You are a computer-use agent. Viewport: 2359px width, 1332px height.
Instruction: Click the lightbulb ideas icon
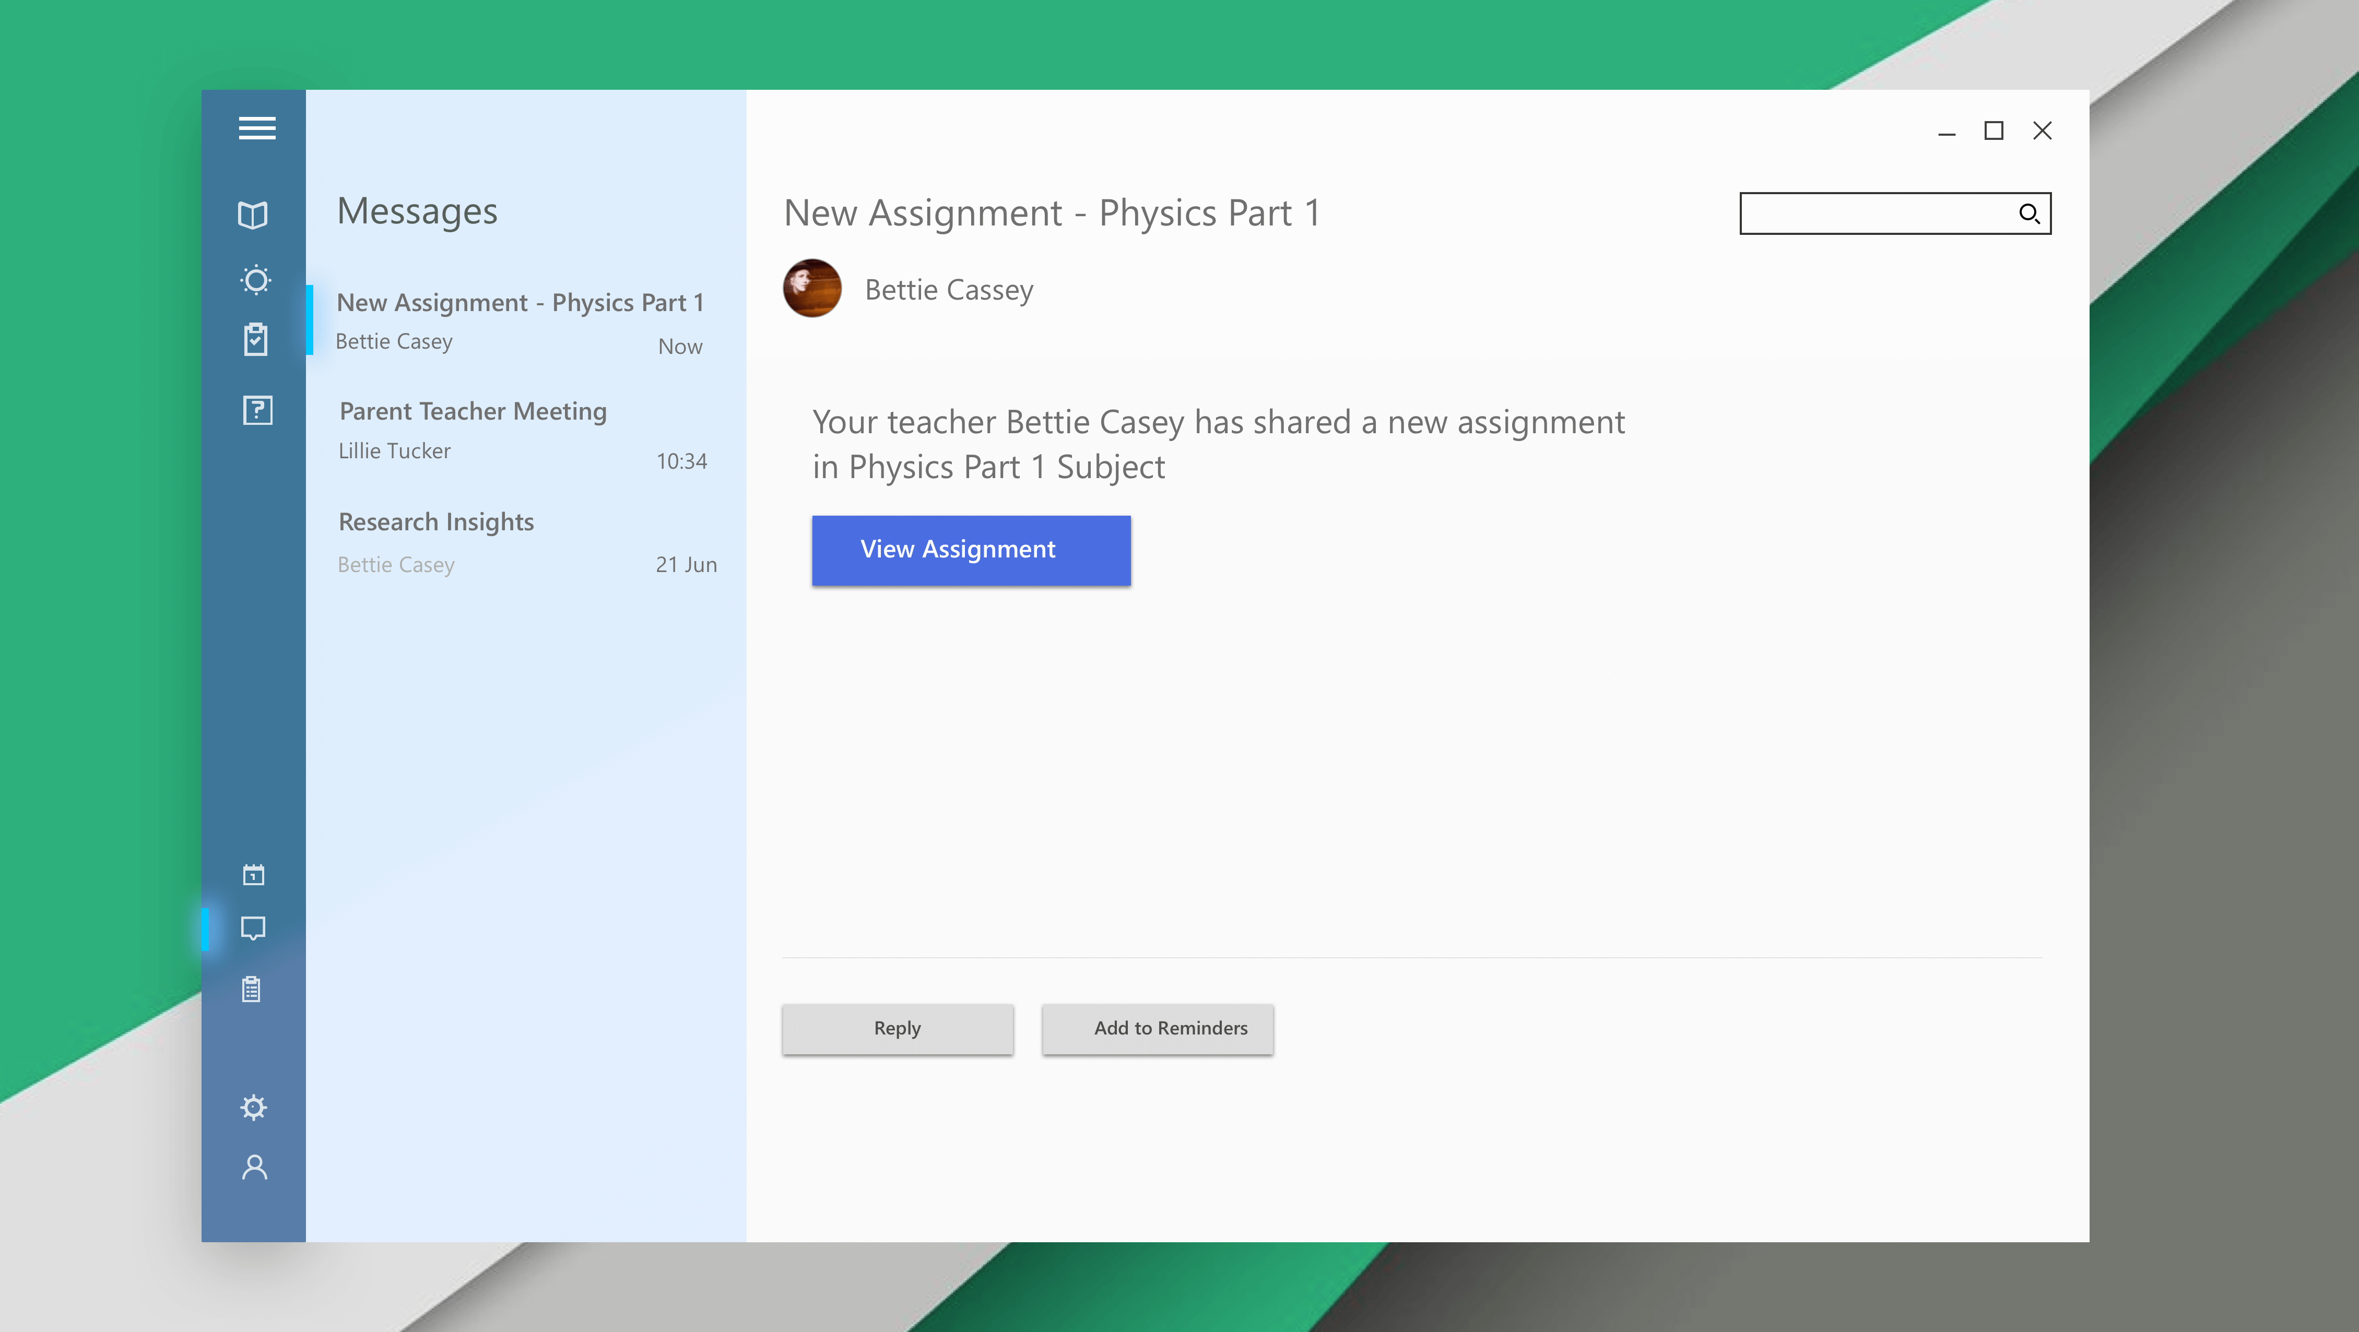click(x=255, y=280)
